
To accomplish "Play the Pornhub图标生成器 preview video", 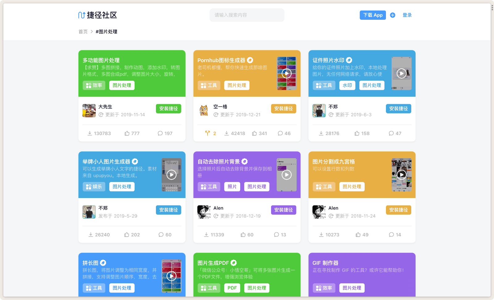I will pyautogui.click(x=287, y=74).
